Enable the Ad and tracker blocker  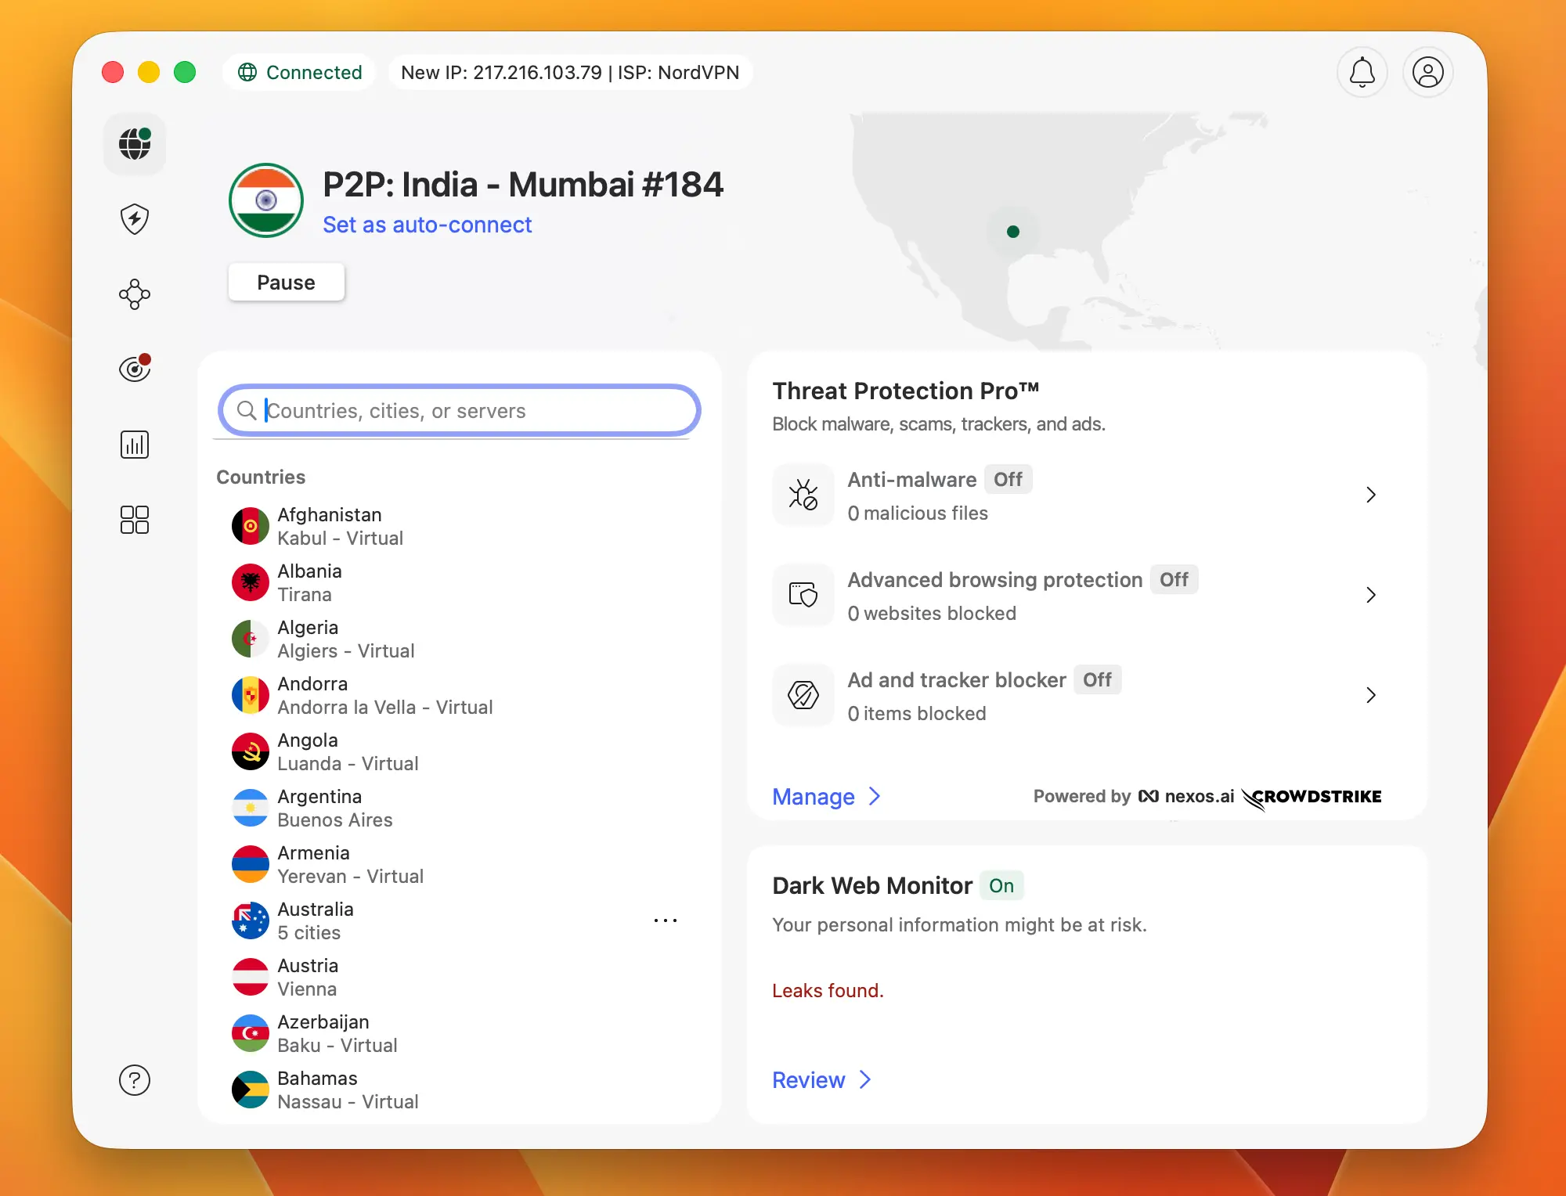1098,679
